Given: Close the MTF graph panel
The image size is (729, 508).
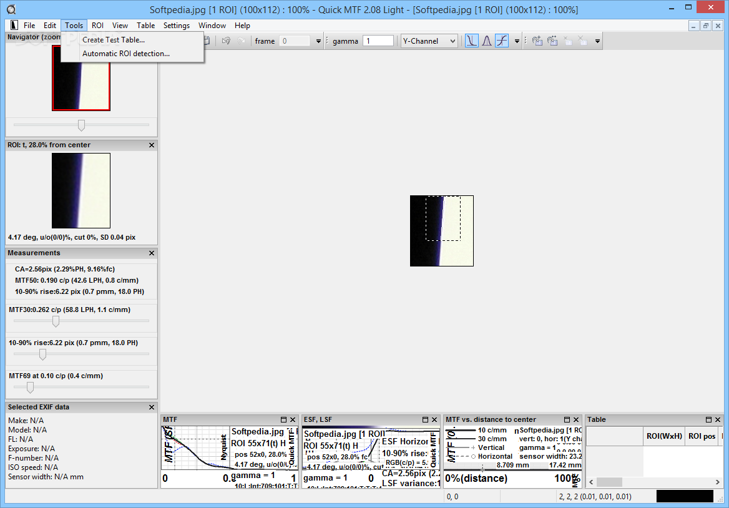Looking at the screenshot, I should point(293,419).
